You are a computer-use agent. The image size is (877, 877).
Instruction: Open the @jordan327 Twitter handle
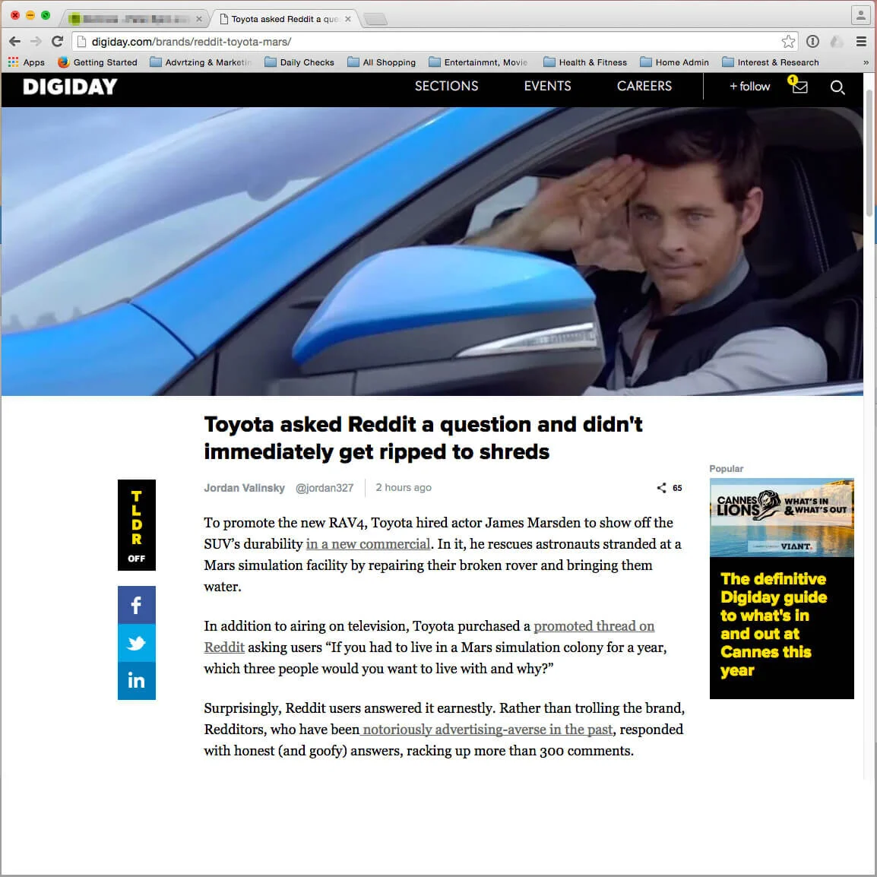[325, 488]
